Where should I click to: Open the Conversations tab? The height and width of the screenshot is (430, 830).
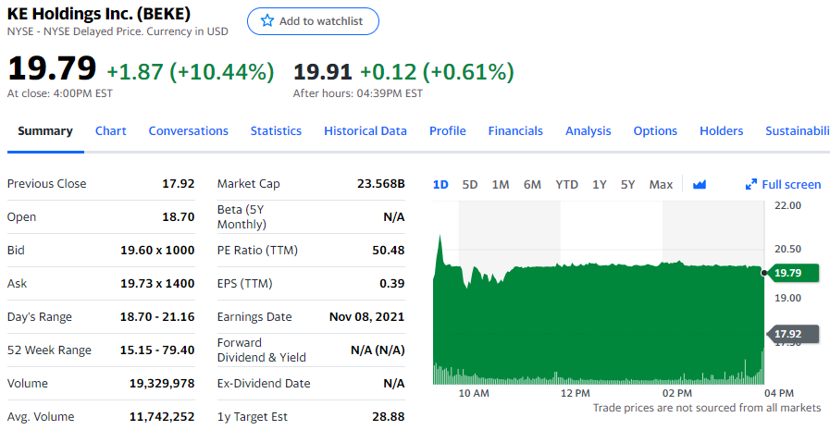pyautogui.click(x=189, y=131)
